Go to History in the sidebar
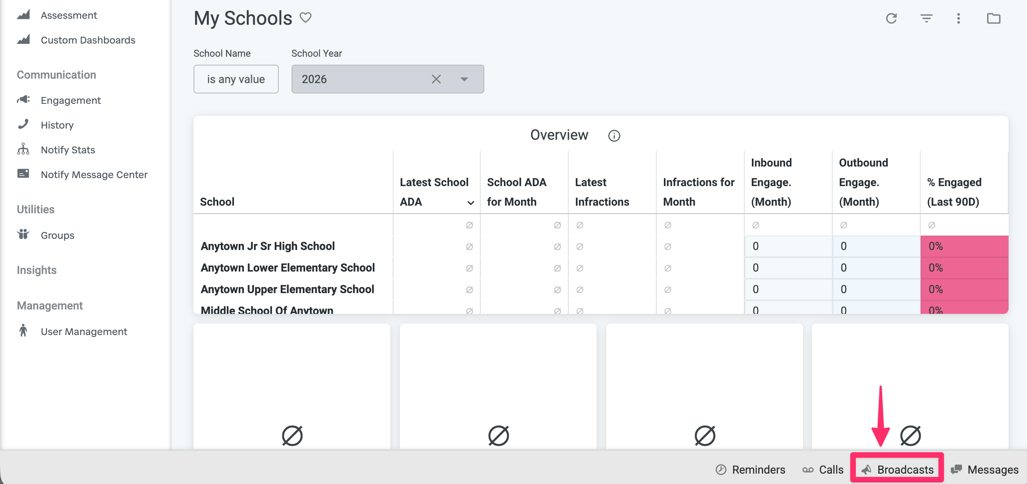The image size is (1027, 484). [57, 125]
